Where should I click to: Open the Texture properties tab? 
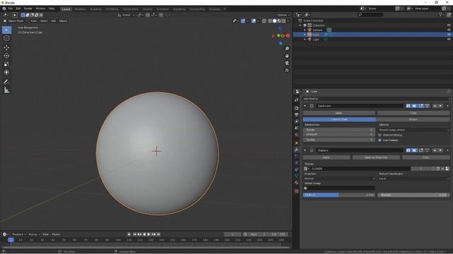[297, 190]
